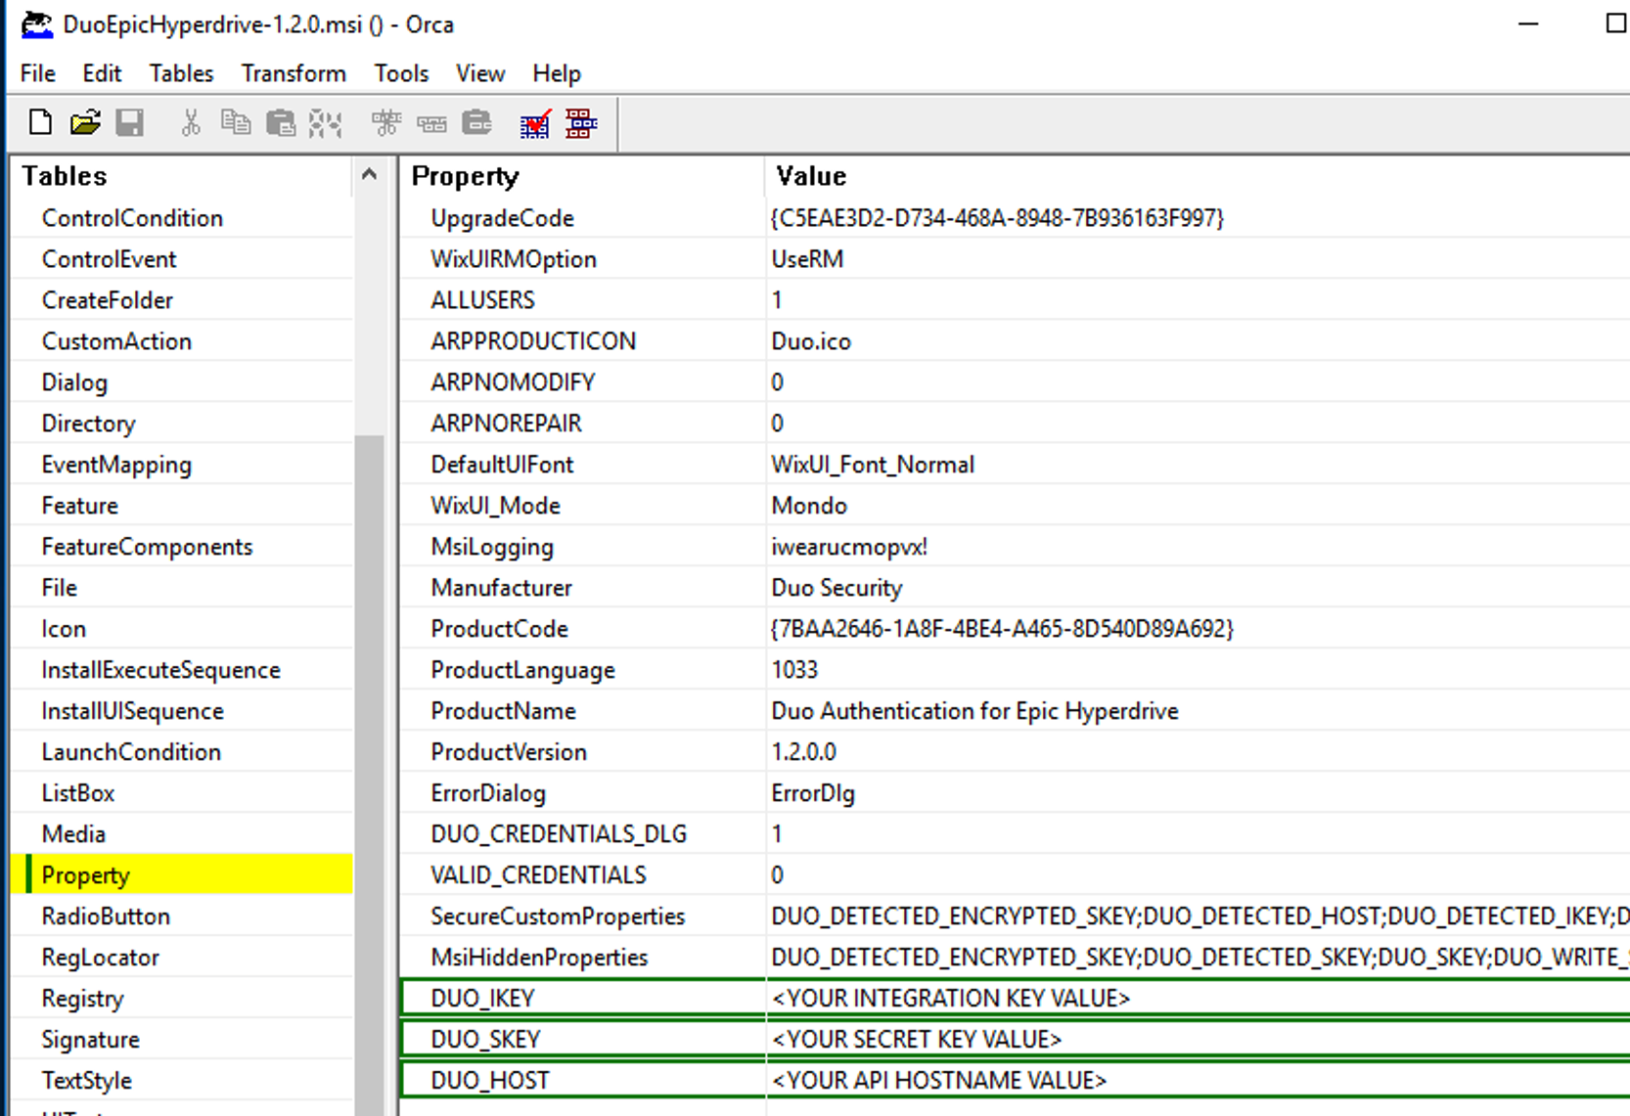Image resolution: width=1630 pixels, height=1116 pixels.
Task: Select the InstallExecuteSequence table
Action: (160, 670)
